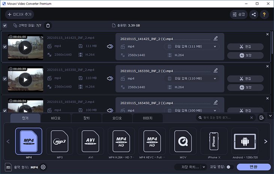Open the 설정 settings menu
Image resolution: width=274 pixels, height=174 pixels.
[239, 14]
